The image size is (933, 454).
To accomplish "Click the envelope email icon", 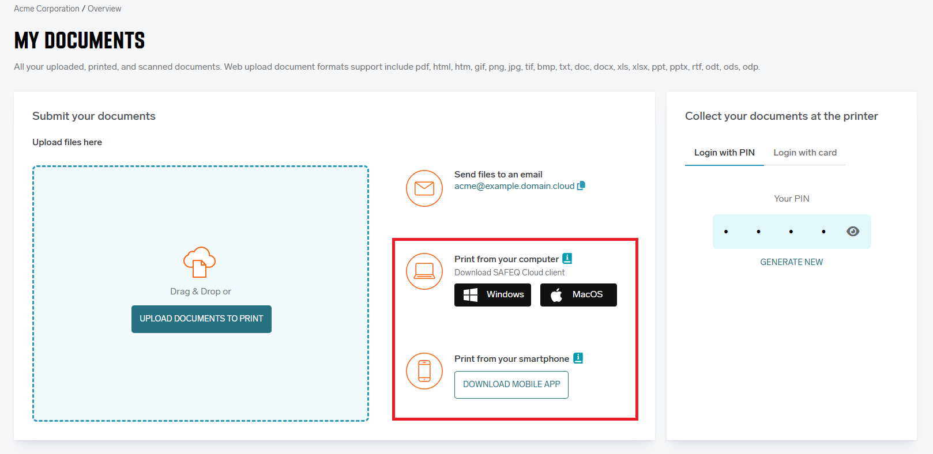I will (x=424, y=188).
